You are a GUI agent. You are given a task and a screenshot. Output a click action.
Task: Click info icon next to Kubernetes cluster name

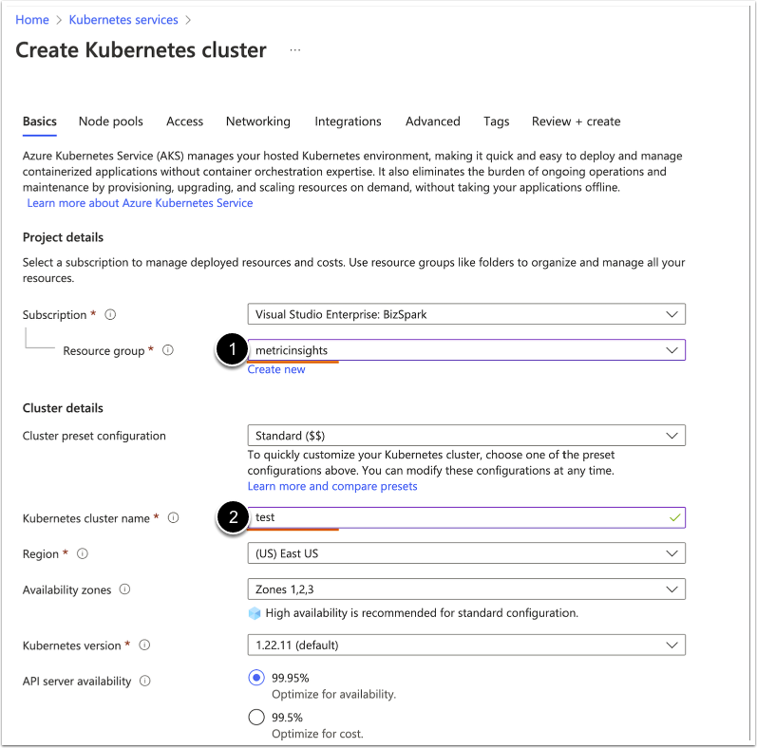[174, 518]
